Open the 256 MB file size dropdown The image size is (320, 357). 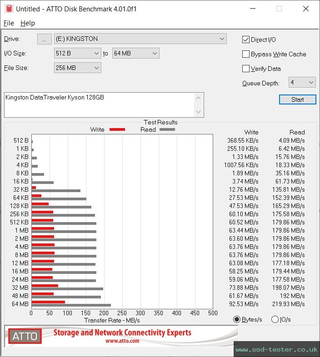(x=77, y=68)
